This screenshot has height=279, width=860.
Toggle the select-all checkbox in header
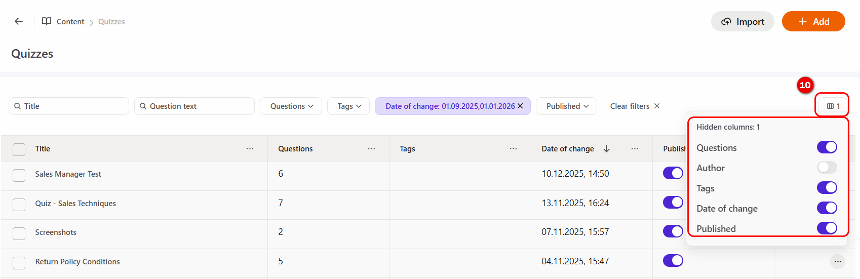pyautogui.click(x=19, y=149)
